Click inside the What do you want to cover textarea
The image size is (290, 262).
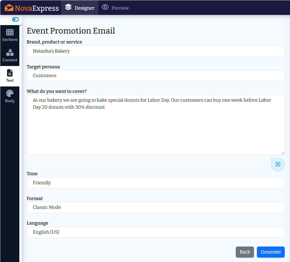156,125
